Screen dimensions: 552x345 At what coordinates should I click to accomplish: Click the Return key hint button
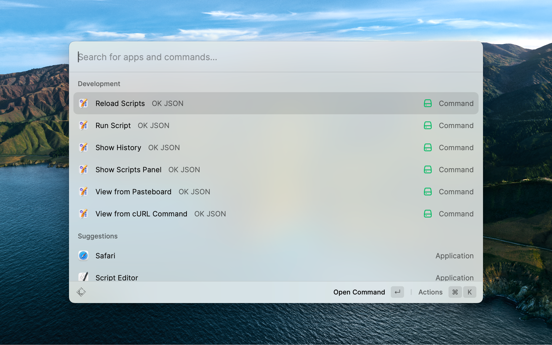pyautogui.click(x=397, y=292)
